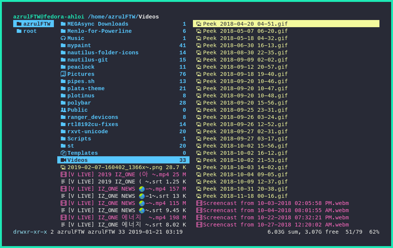Click the Videos camera icon
This screenshot has width=393, height=248.
pos(63,160)
